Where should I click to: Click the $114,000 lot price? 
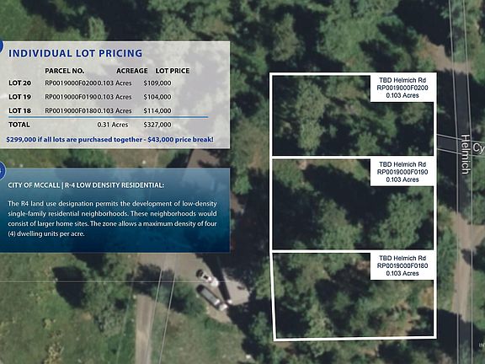(x=157, y=111)
